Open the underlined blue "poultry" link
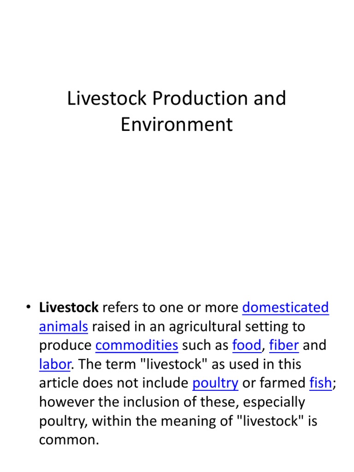 click(x=215, y=383)
